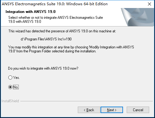Image resolution: width=155 pixels, height=118 pixels.
Task: Click the detected path d:\Program Files\ANSYS Inc\v190
Action: 46,39
